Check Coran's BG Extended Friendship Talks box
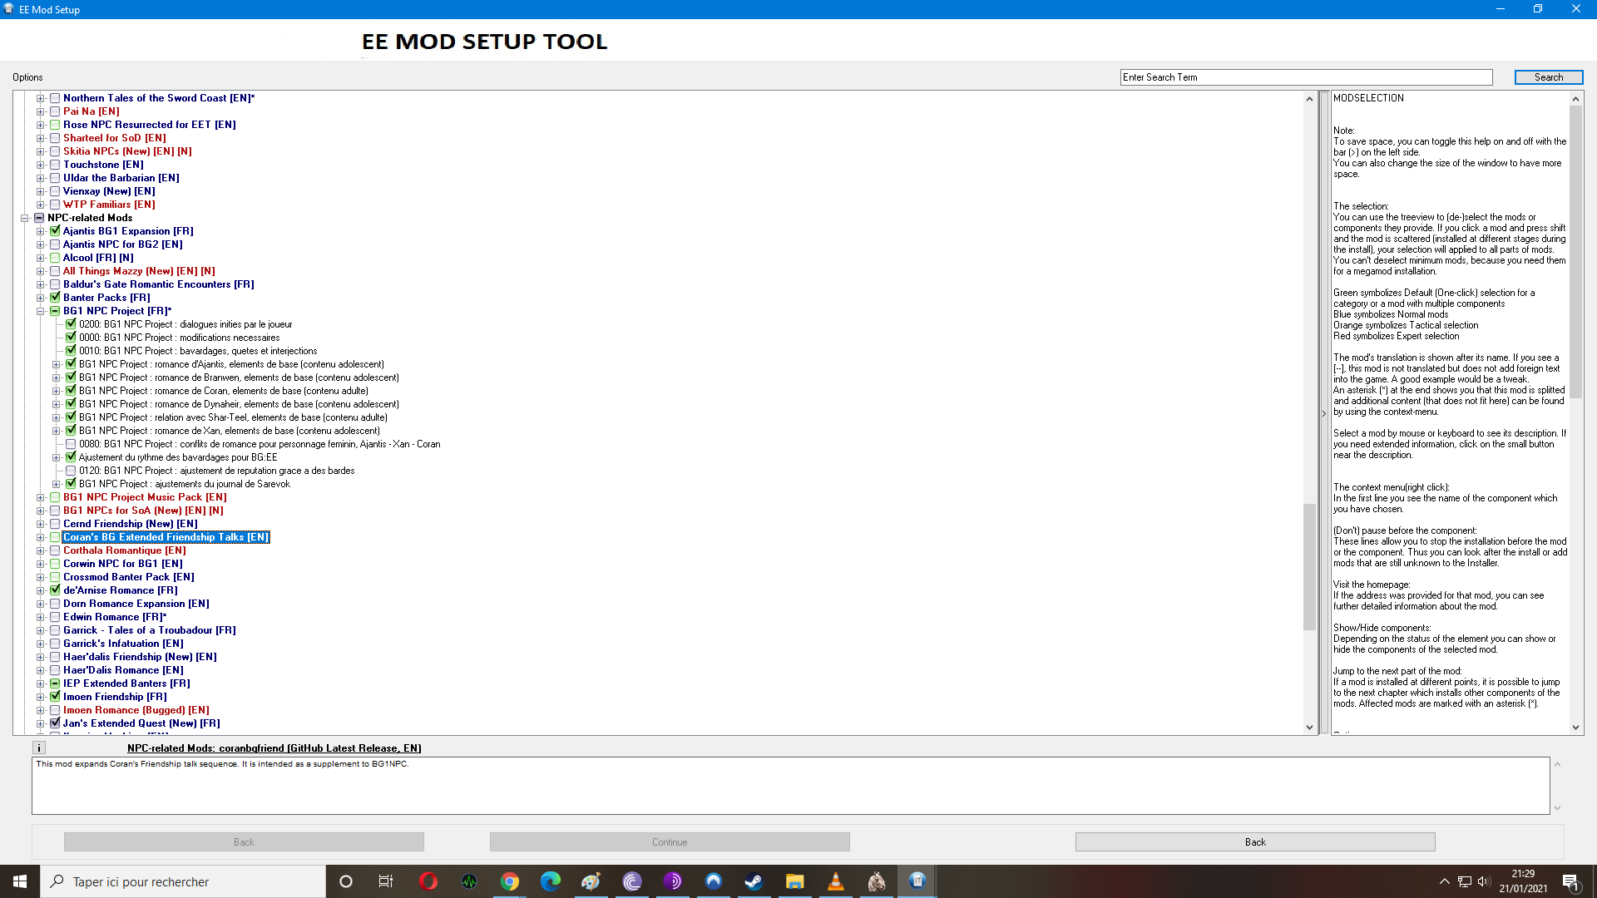 pos(55,537)
